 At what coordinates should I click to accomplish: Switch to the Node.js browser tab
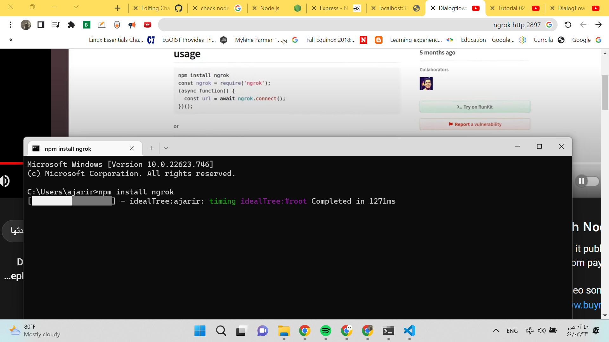[271, 8]
